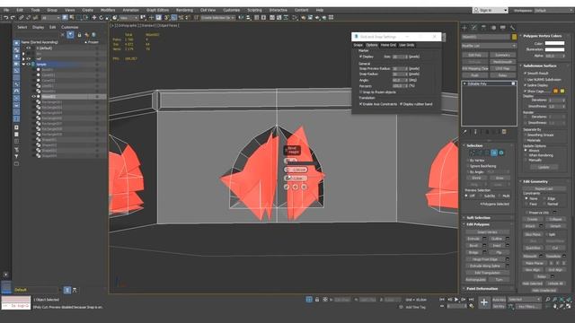Open vertex Color swatch
This screenshot has width=575, height=323.
[x=554, y=43]
